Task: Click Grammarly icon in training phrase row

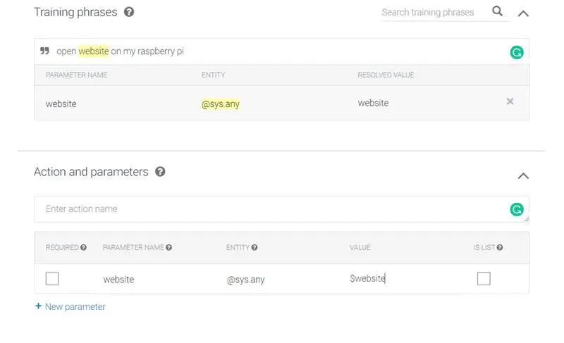Action: click(x=517, y=52)
